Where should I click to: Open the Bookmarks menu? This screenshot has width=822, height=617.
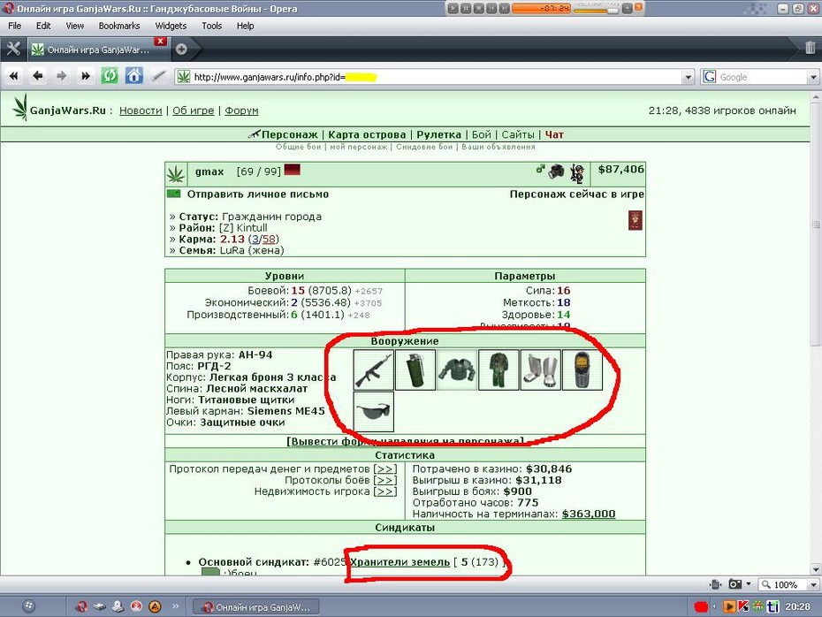(x=119, y=26)
